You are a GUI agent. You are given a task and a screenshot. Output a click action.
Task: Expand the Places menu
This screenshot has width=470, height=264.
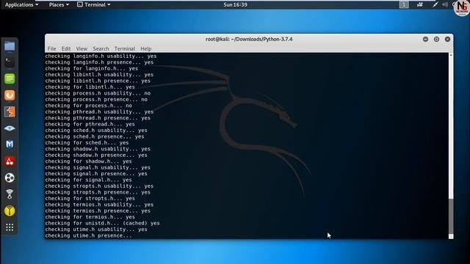click(59, 5)
